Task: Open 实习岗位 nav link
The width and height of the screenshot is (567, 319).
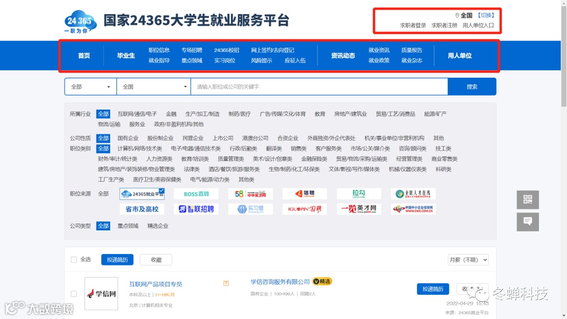Action: [x=225, y=61]
